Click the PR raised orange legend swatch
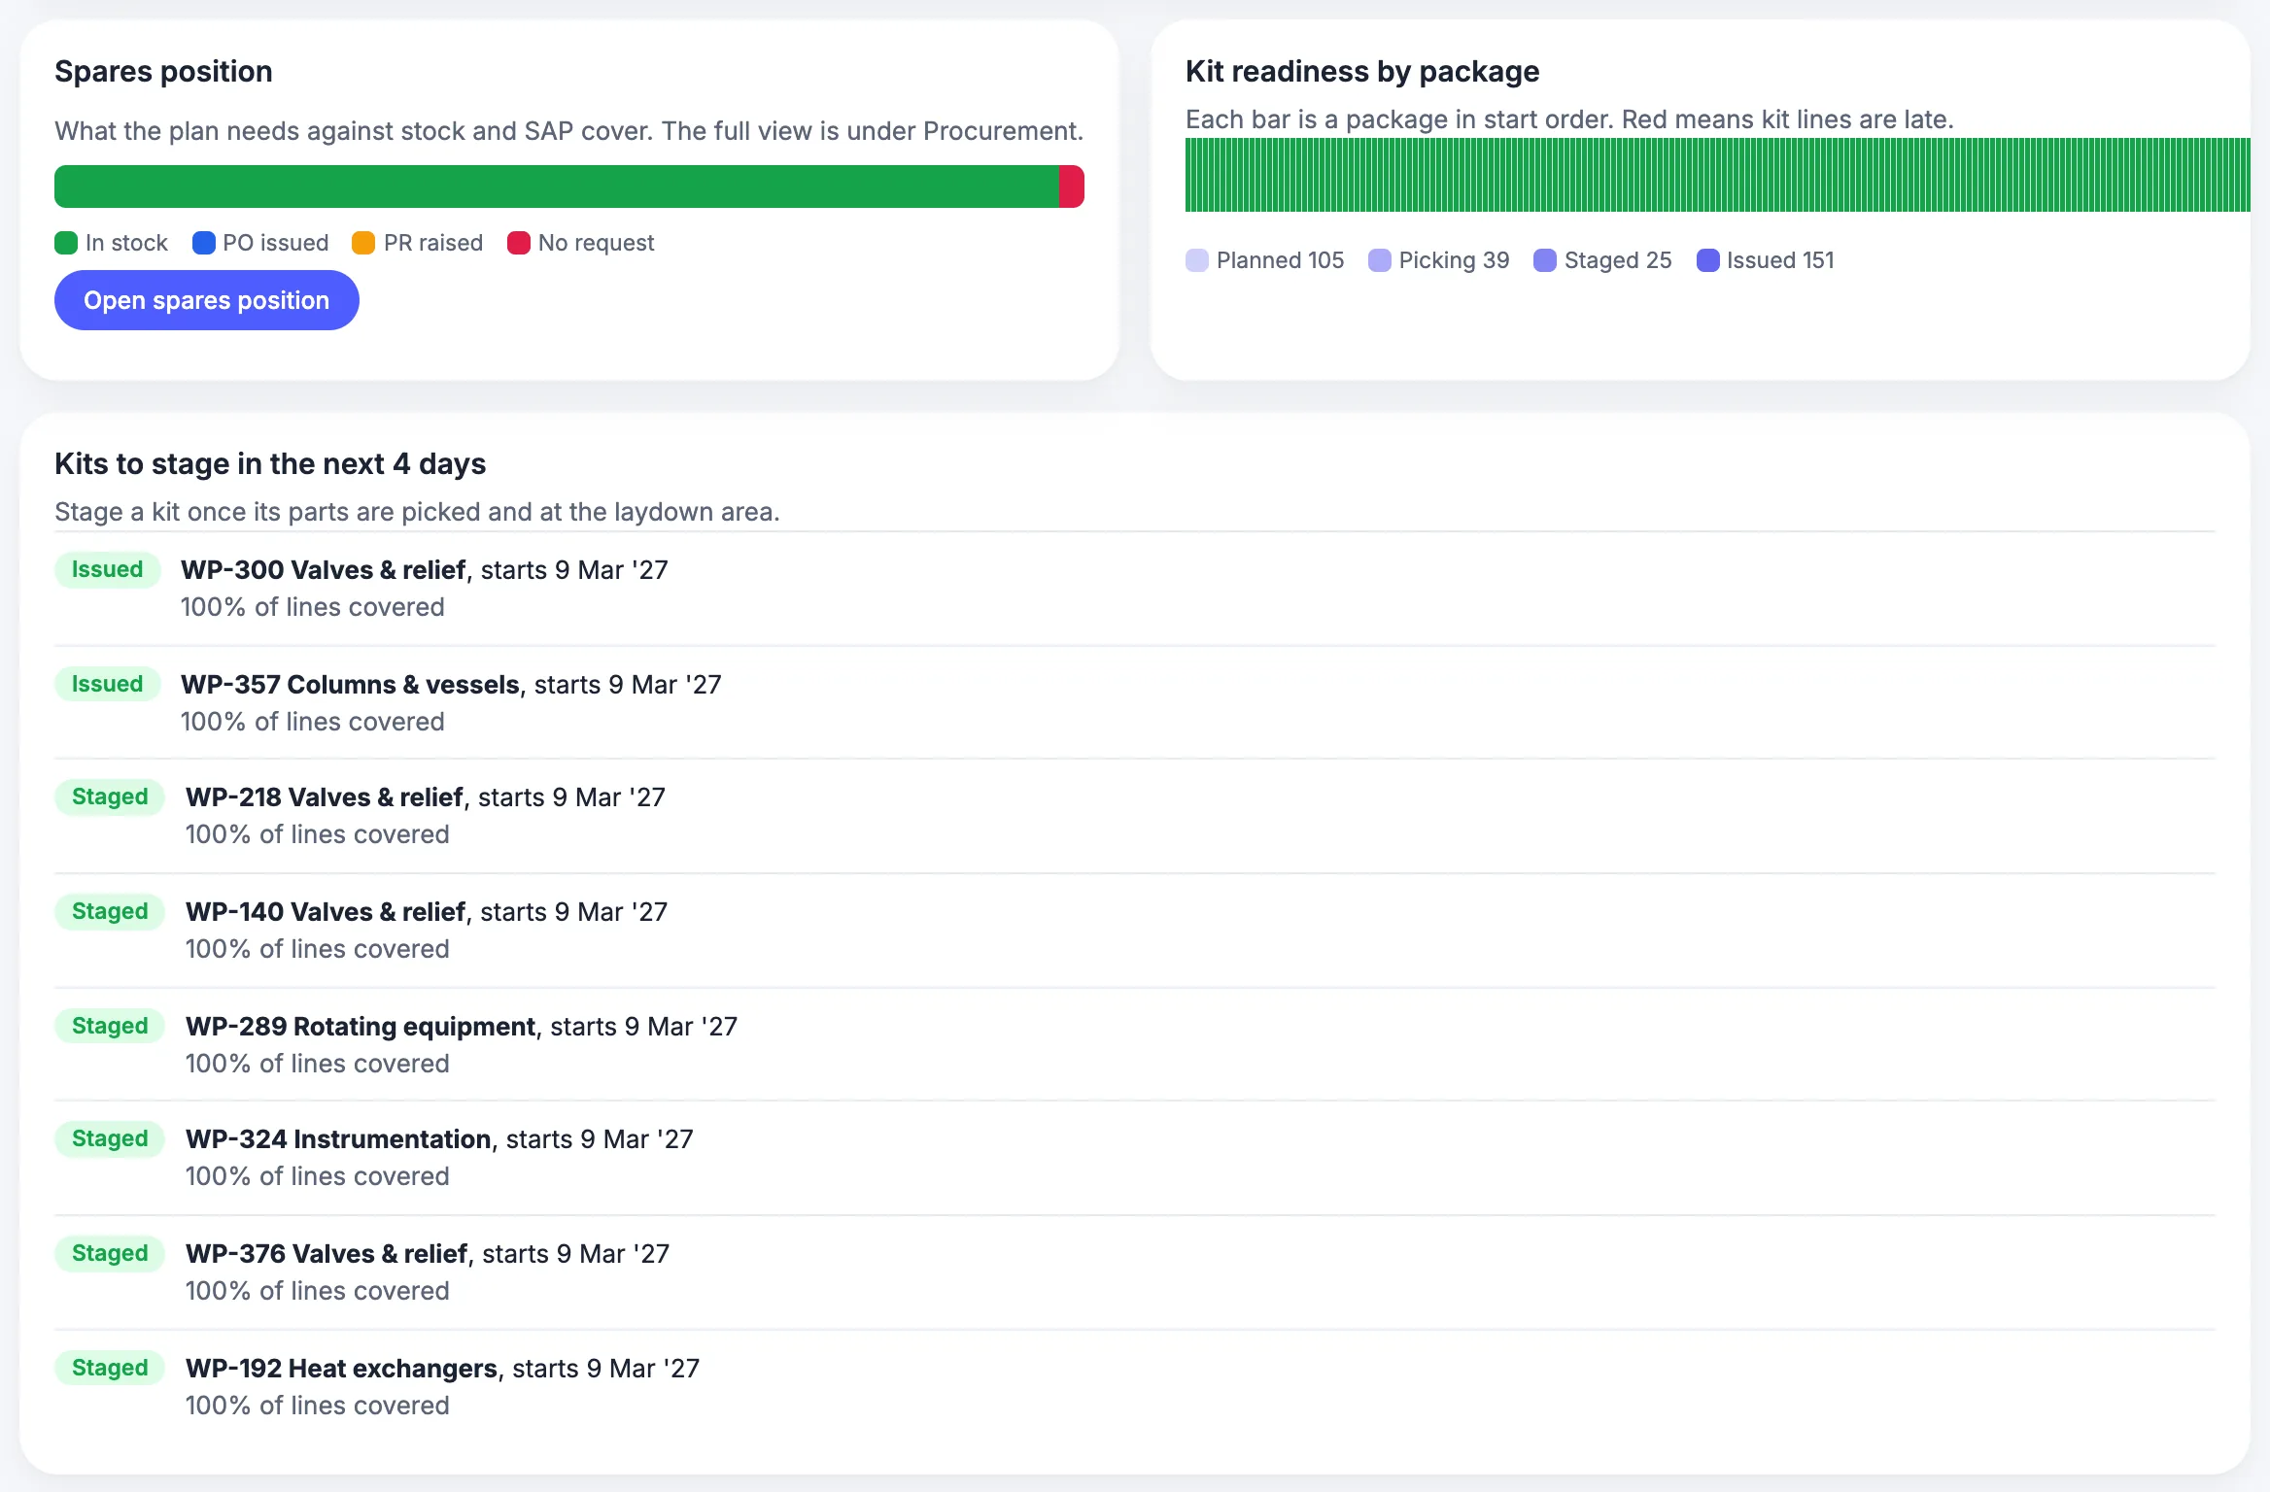Viewport: 2270px width, 1492px height. click(363, 243)
